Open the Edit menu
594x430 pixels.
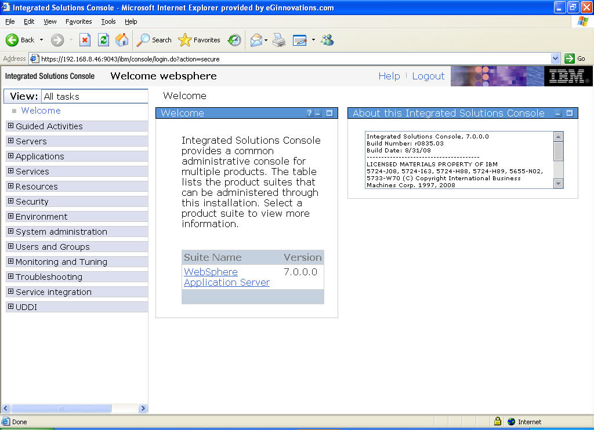tap(29, 21)
